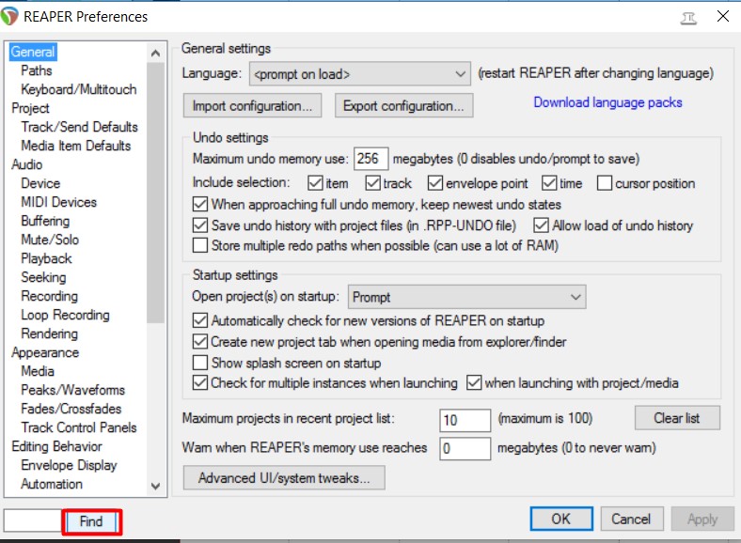This screenshot has width=741, height=543.
Task: Open the Language dropdown
Action: click(359, 74)
